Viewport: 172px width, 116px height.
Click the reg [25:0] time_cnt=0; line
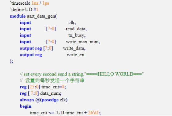[43, 87]
